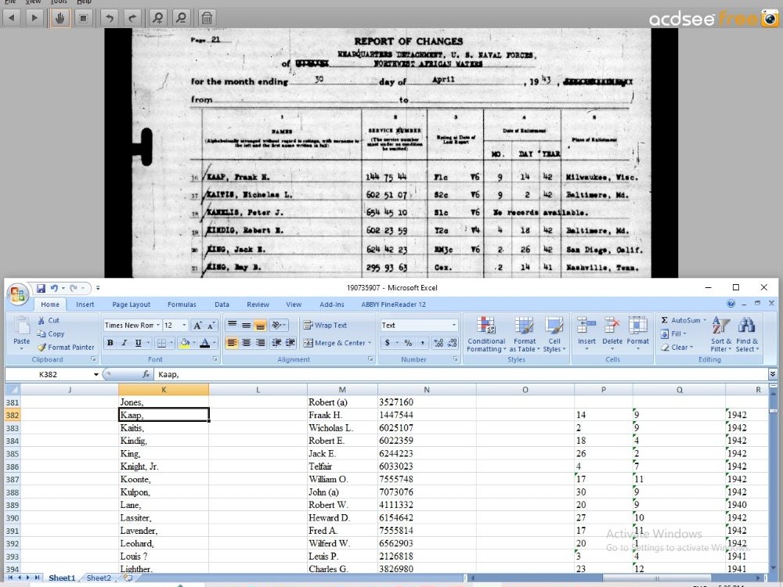
Task: Save workbook via quick access toolbar
Action: pos(41,288)
